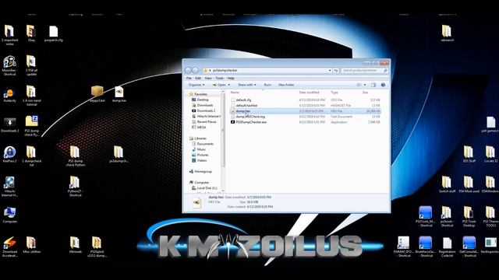Viewport: 499px width, 280px height.
Task: Go back with the Explorer back arrow
Action: 188,70
